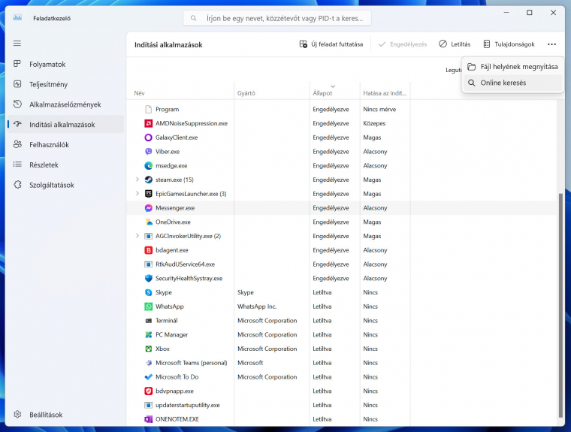Sort by the Gyártó column header
This screenshot has width=571, height=432.
(272, 90)
